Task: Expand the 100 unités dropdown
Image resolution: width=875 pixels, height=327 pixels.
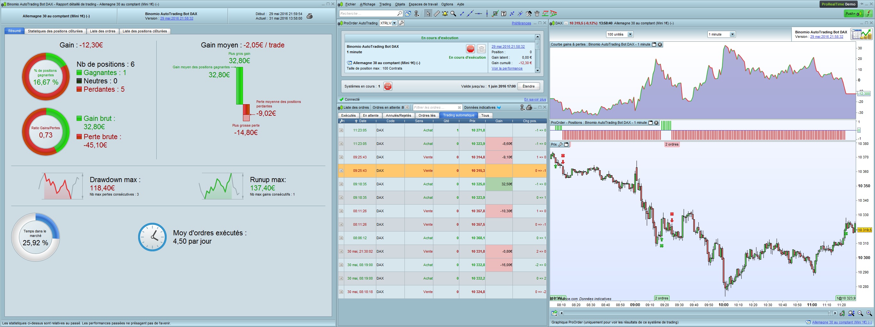Action: pyautogui.click(x=630, y=34)
